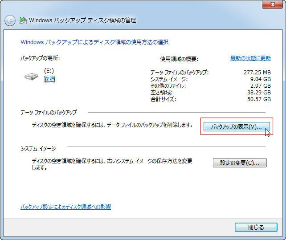This screenshot has height=240, width=286.
Task: Select the 9.04 GB system image value
Action: pyautogui.click(x=261, y=79)
